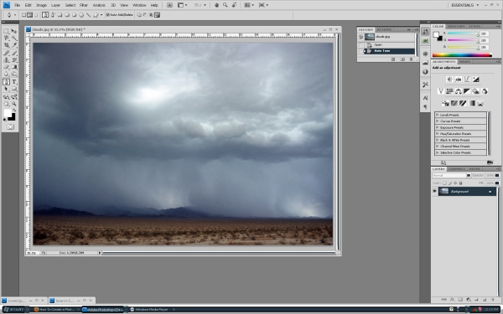This screenshot has height=314, width=503.
Task: Add a Brightness/Contrast adjustment
Action: tap(449, 80)
